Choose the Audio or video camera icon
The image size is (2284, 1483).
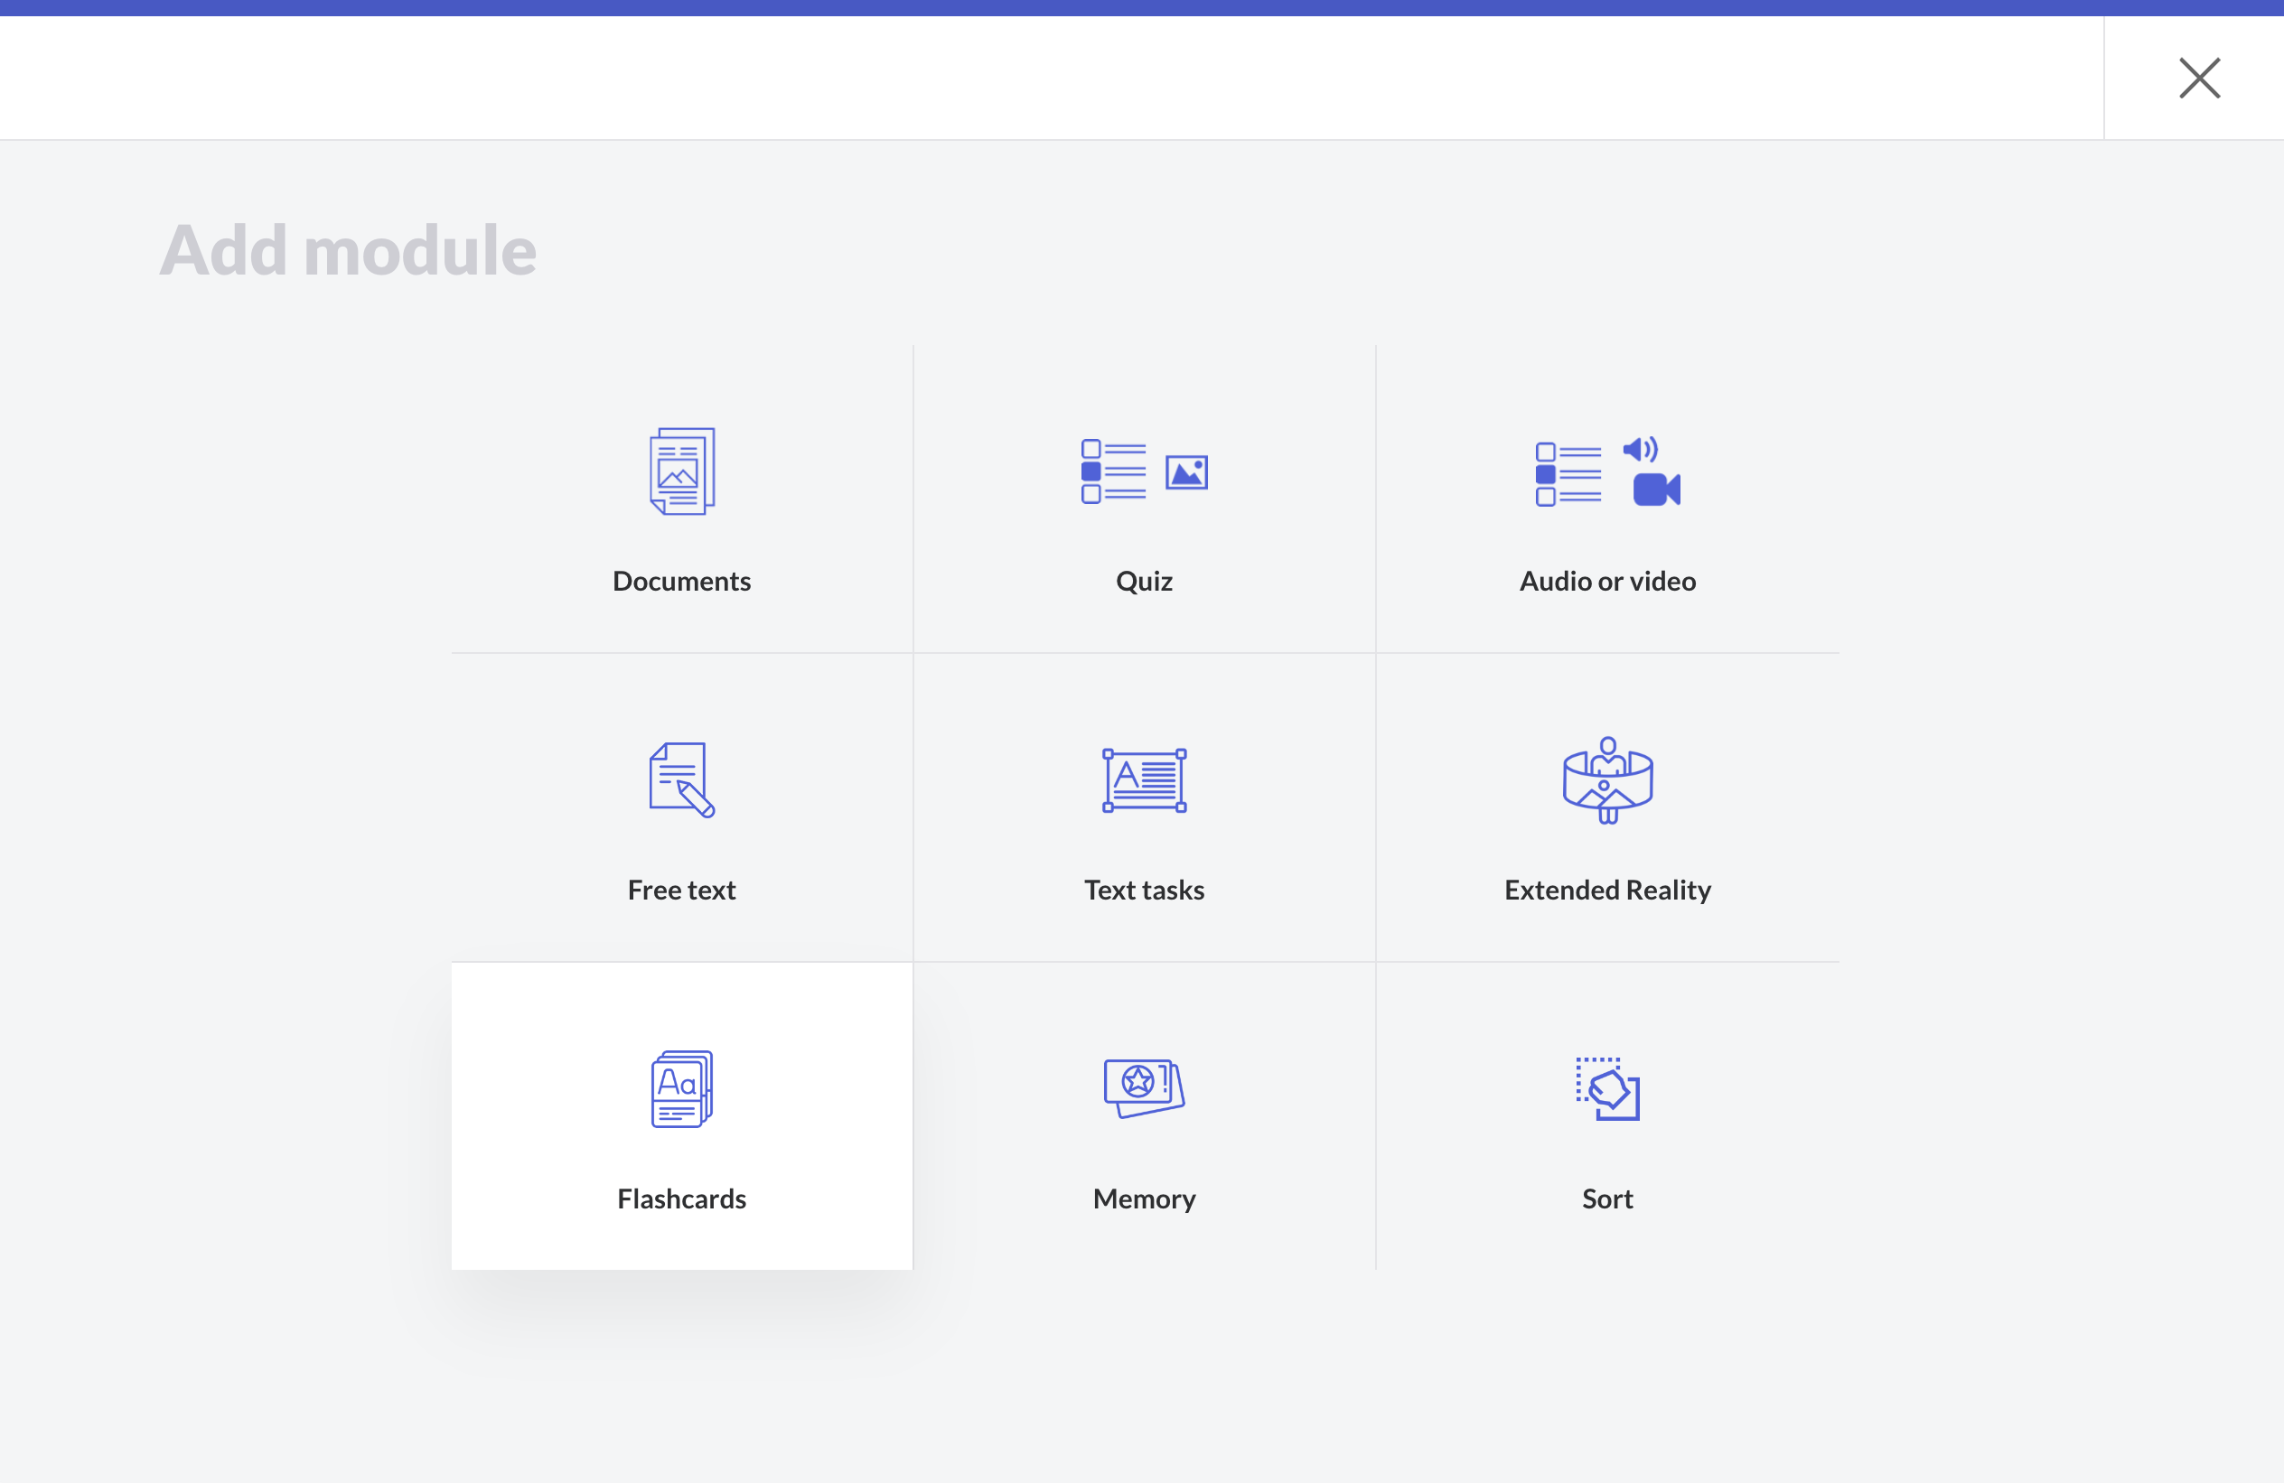tap(1655, 490)
